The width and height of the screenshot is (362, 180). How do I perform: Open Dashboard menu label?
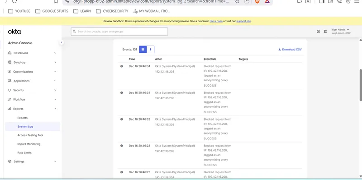click(20, 53)
